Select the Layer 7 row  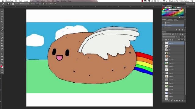click(x=173, y=93)
